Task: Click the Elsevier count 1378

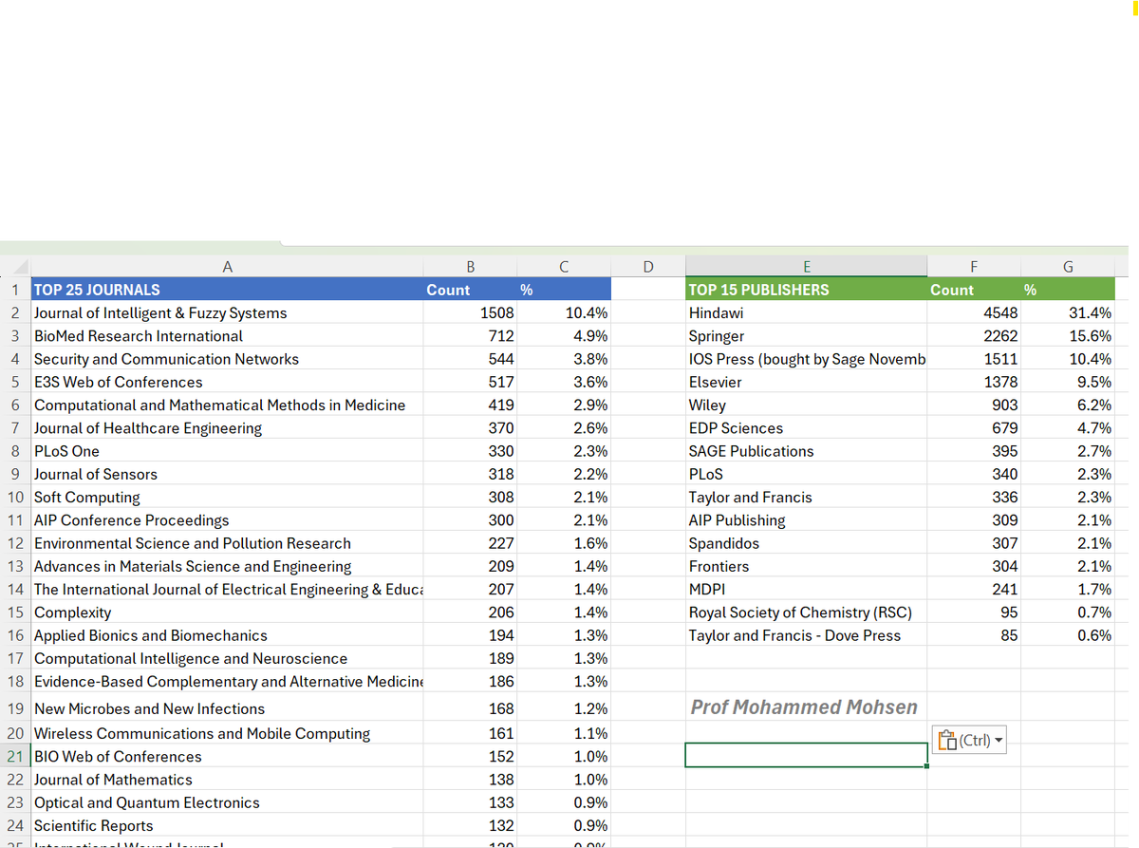Action: [x=974, y=382]
